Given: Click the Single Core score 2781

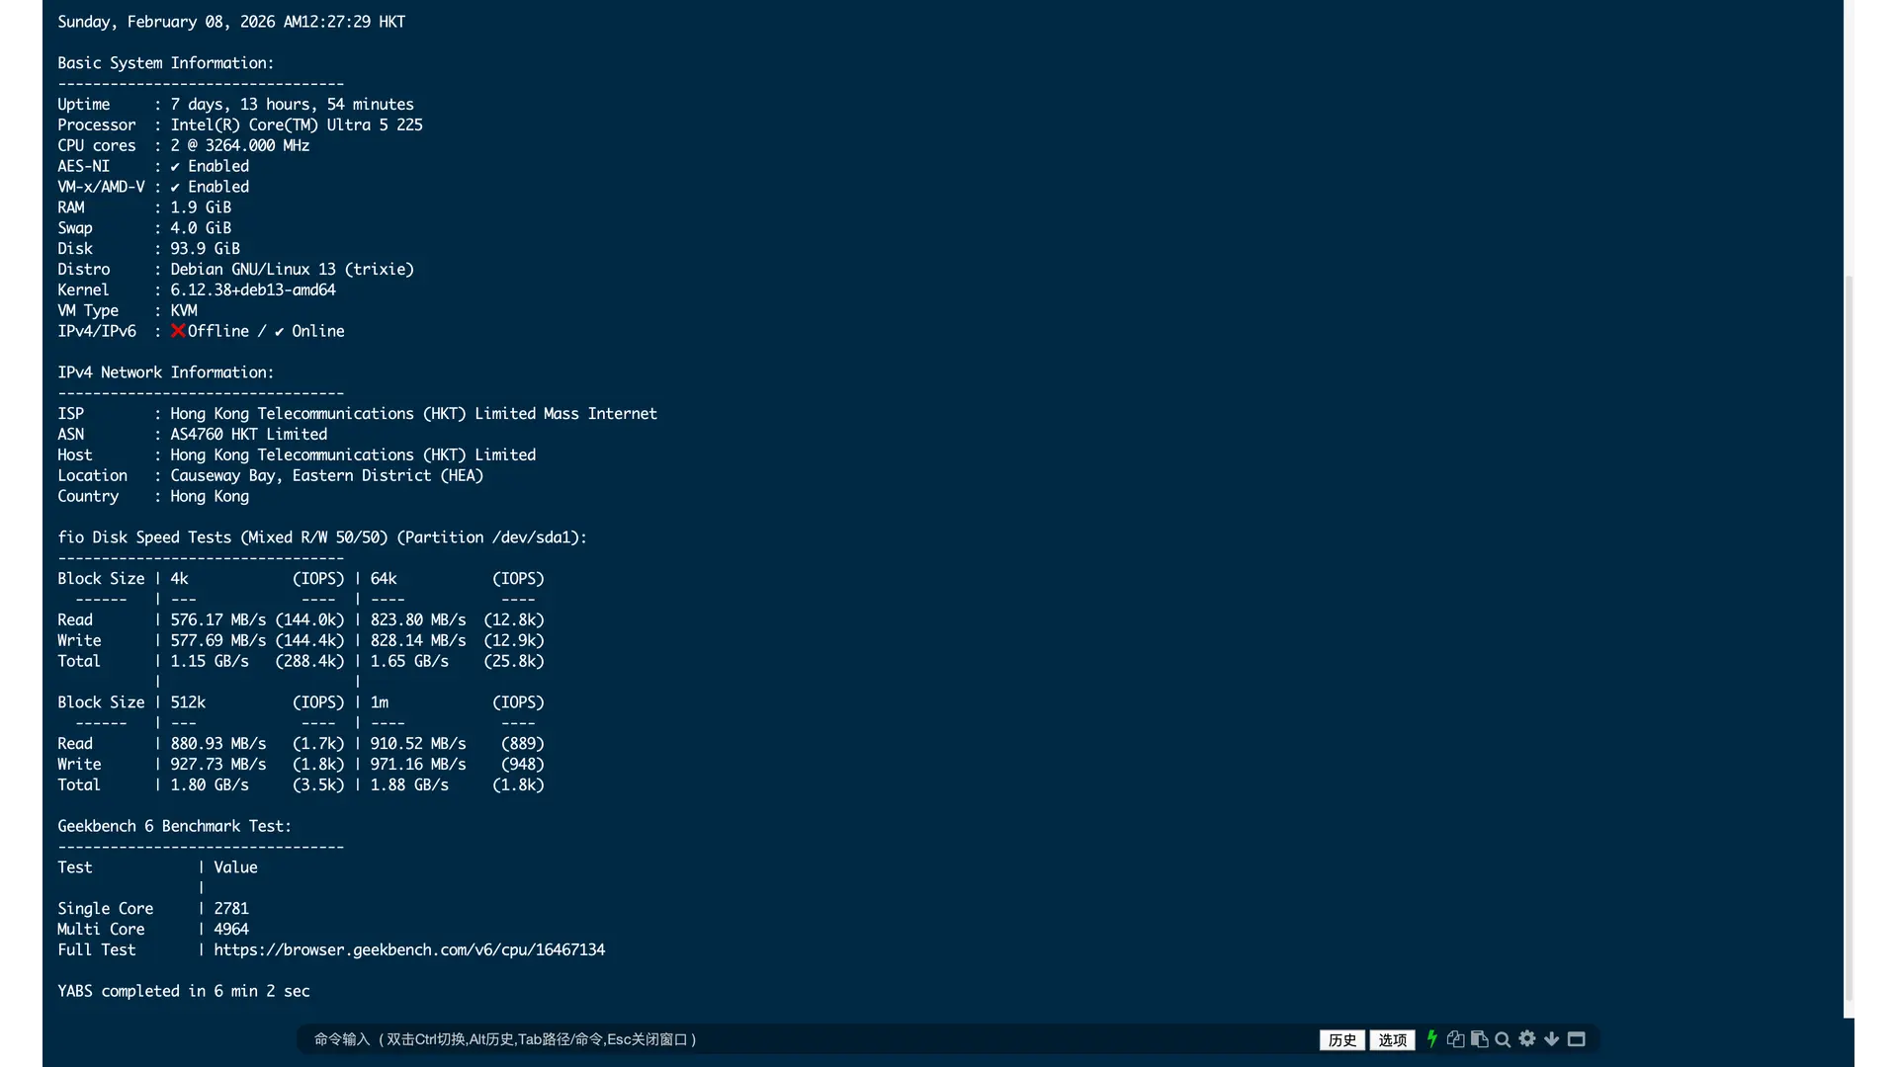Looking at the screenshot, I should pyautogui.click(x=231, y=908).
